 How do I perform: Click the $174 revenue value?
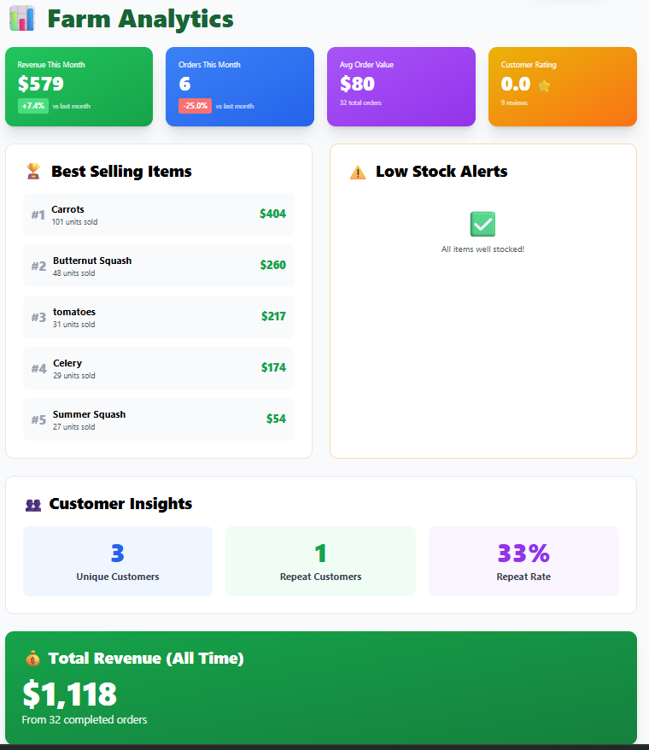pos(273,367)
